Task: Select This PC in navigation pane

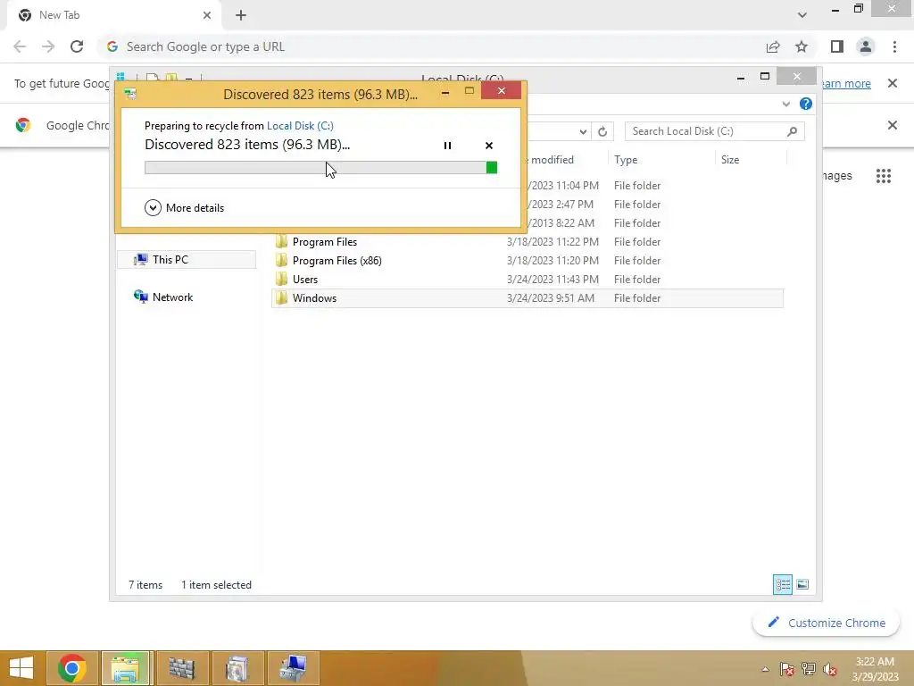Action: click(x=187, y=260)
